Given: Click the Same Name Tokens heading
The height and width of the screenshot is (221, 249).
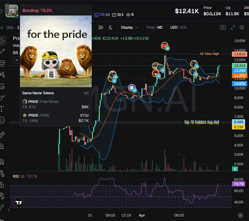Looking at the screenshot, I should (x=38, y=93).
